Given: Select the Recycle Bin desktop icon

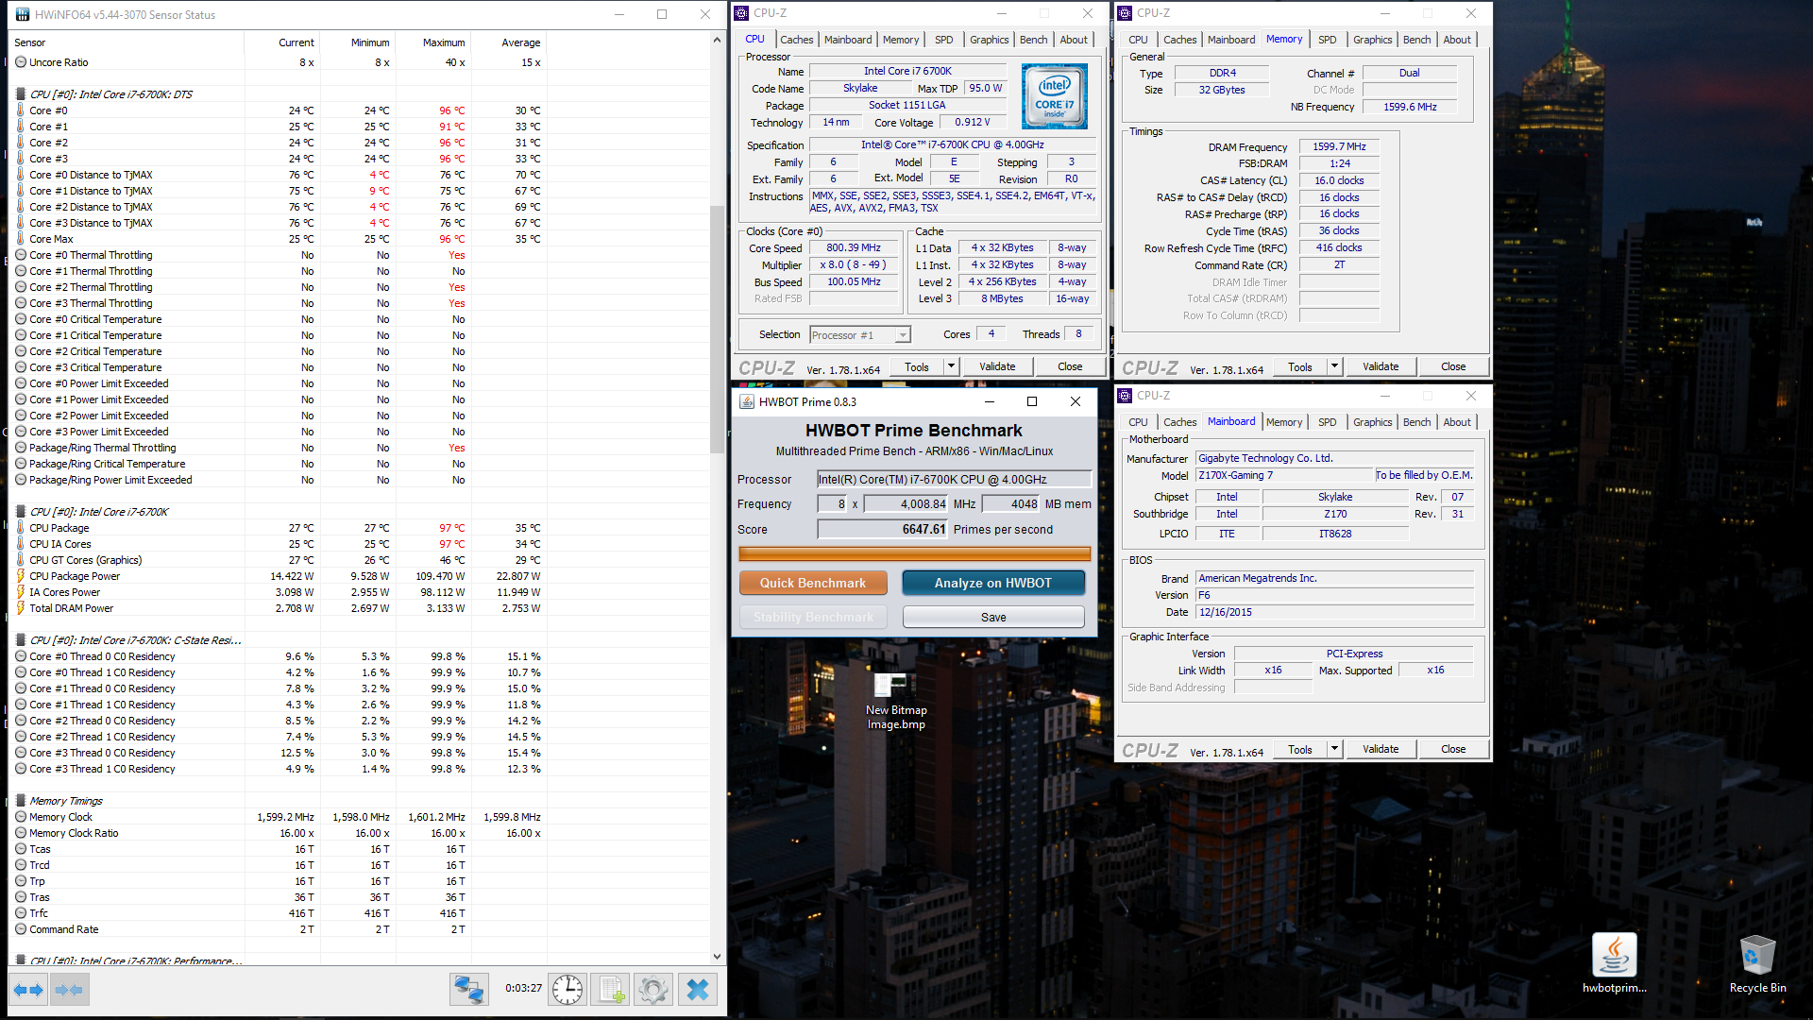Looking at the screenshot, I should [x=1757, y=962].
